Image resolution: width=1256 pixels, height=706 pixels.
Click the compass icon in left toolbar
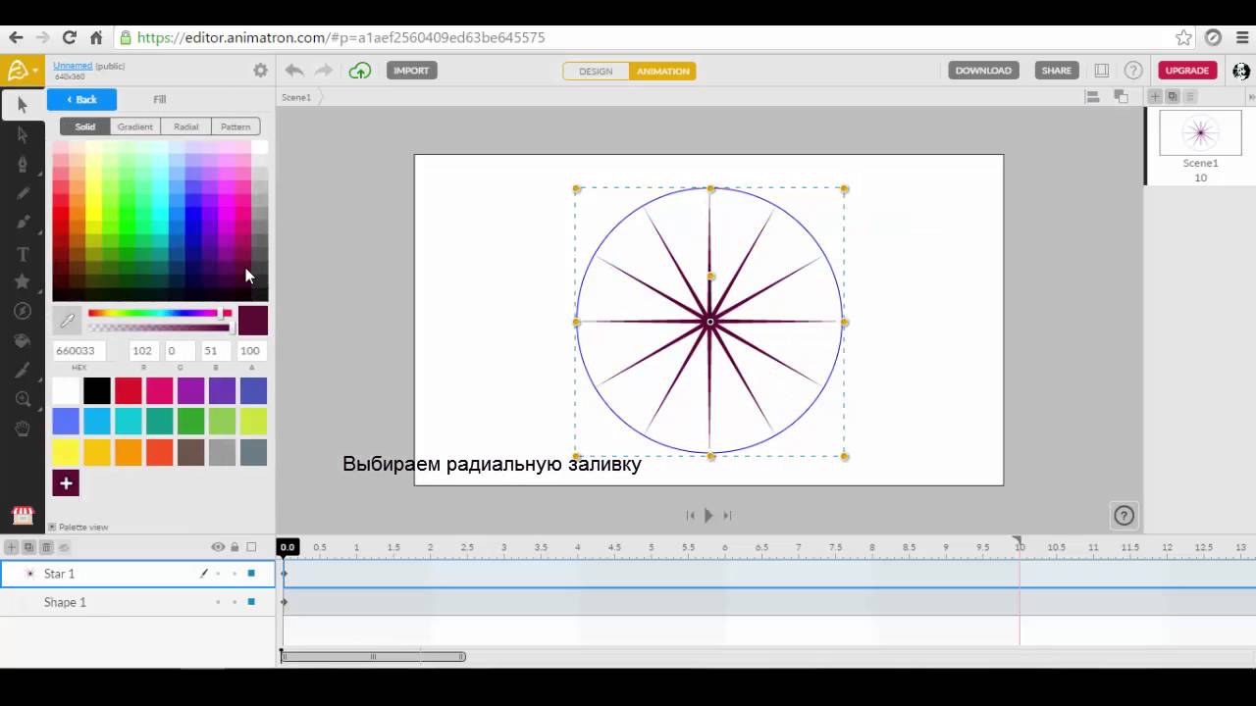(23, 311)
